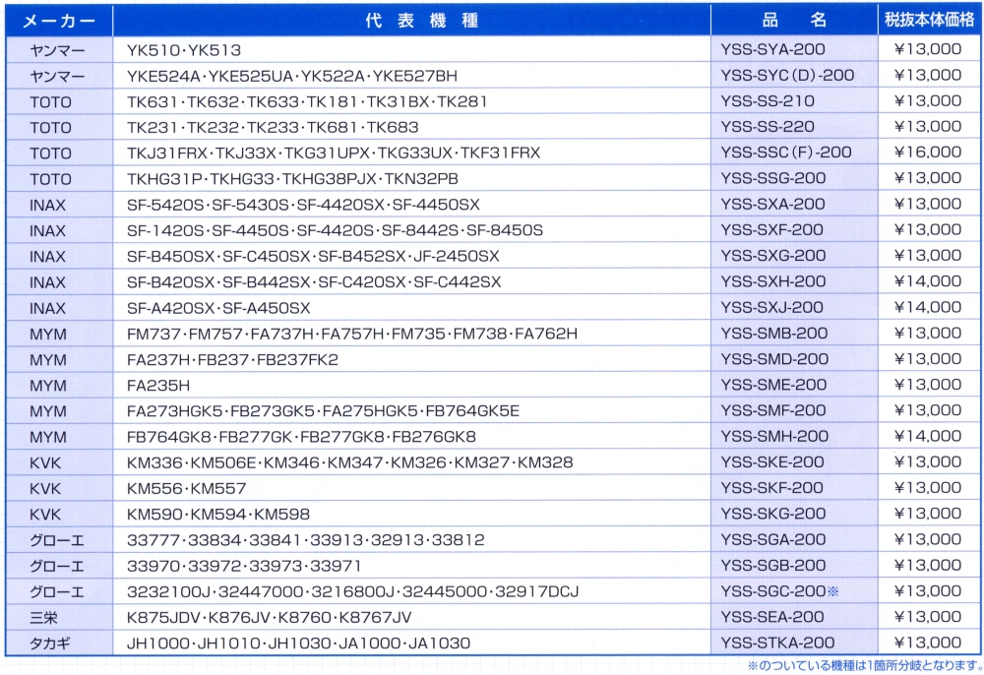
Task: Click the model list starting with KM336
Action: 349,463
